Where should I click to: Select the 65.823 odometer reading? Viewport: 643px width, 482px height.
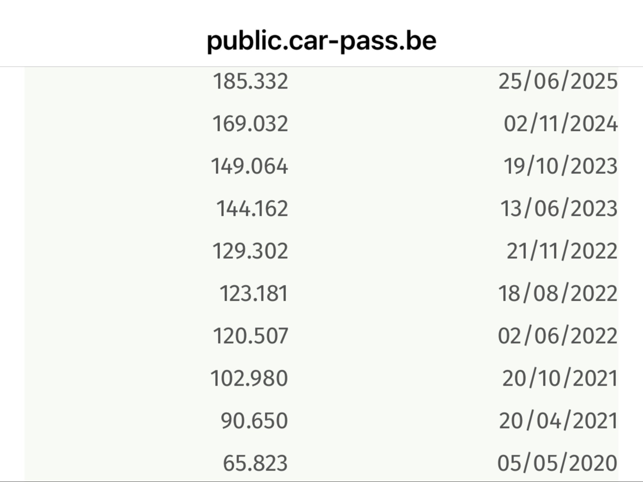pos(255,463)
